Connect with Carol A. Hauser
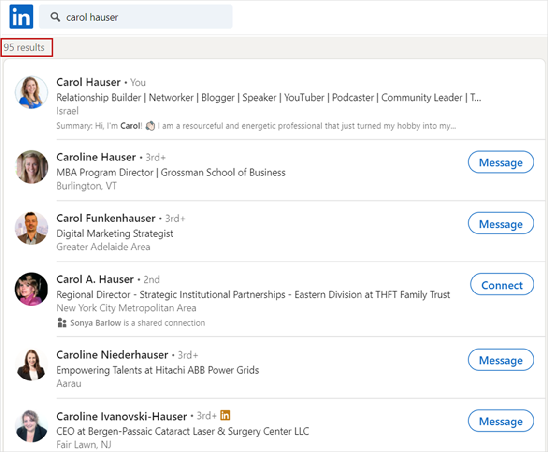 pyautogui.click(x=502, y=285)
